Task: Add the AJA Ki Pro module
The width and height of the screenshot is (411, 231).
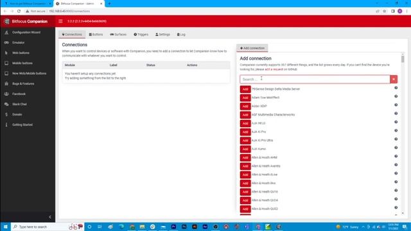Action: (x=245, y=132)
